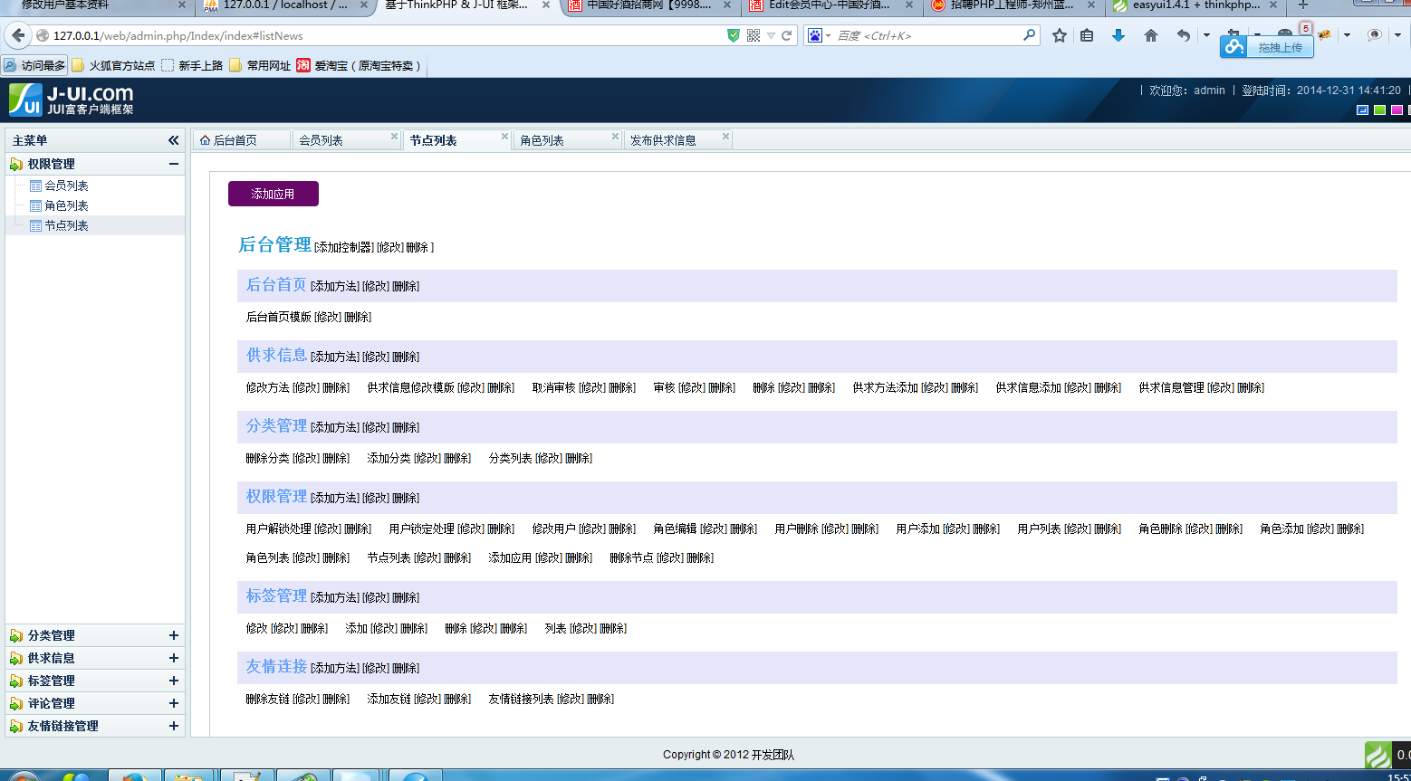The height and width of the screenshot is (781, 1411).
Task: Collapse the 权限管理 menu section
Action: (x=173, y=164)
